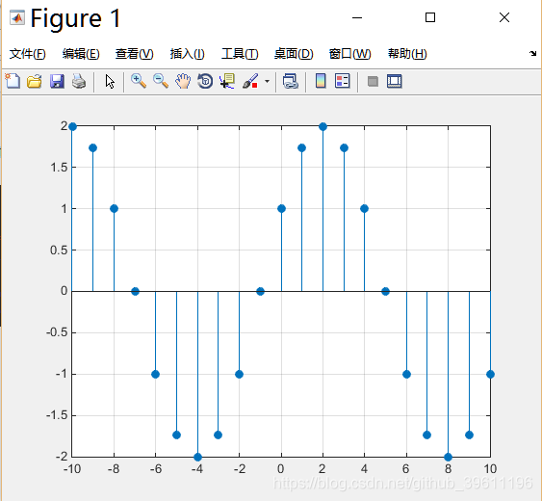This screenshot has height=501, width=542.
Task: Click the zero-valued marker at x=5
Action: (x=385, y=291)
